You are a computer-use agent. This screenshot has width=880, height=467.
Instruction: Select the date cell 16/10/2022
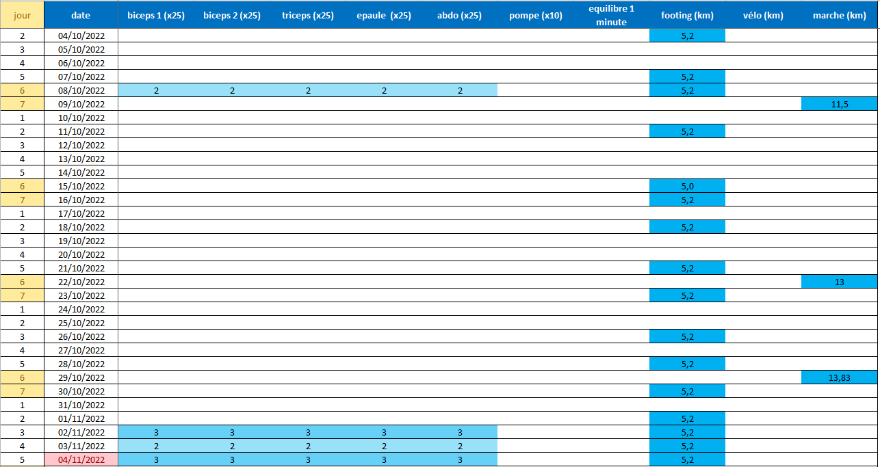(x=81, y=200)
